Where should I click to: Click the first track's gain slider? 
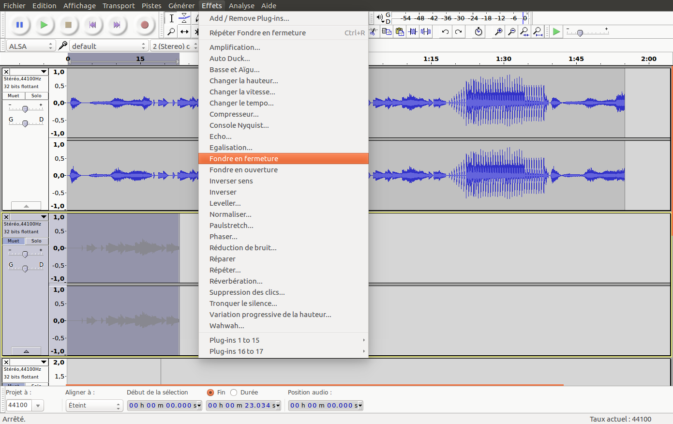tap(25, 109)
